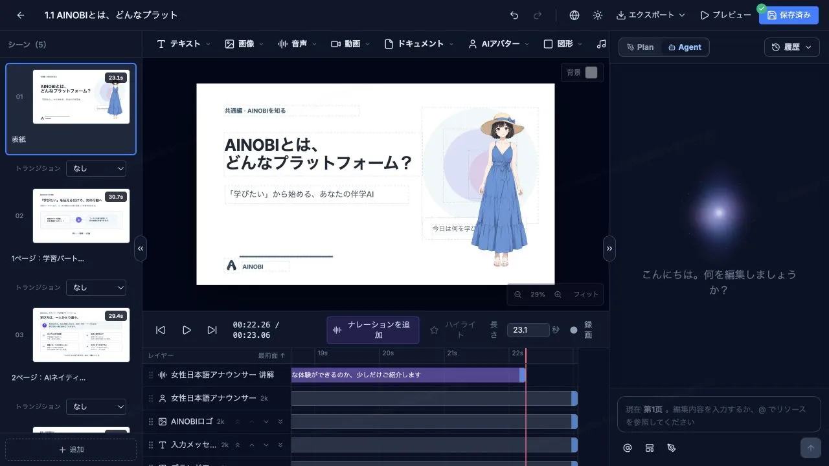The height and width of the screenshot is (466, 829).
Task: Click the プレビュー button
Action: (725, 15)
